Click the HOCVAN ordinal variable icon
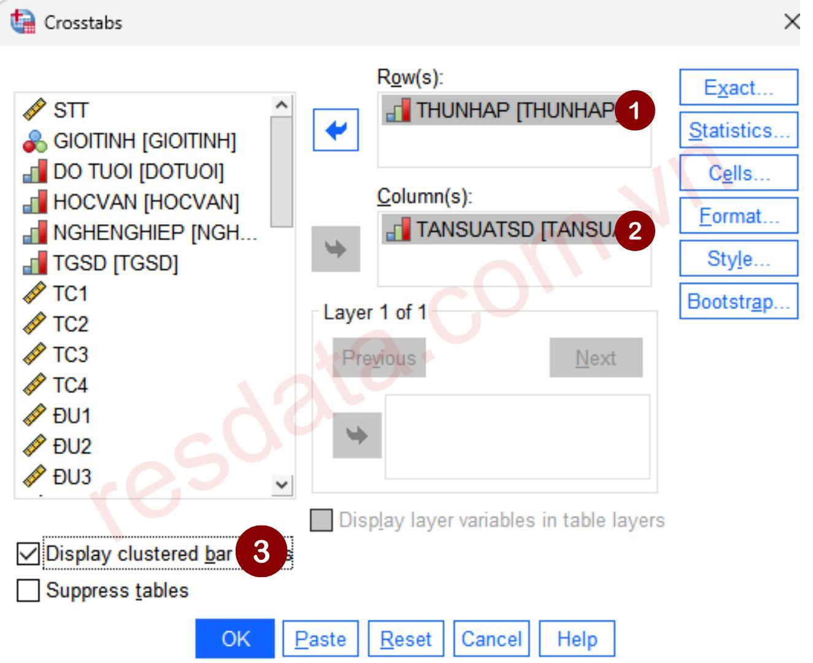The height and width of the screenshot is (663, 813). (x=34, y=202)
